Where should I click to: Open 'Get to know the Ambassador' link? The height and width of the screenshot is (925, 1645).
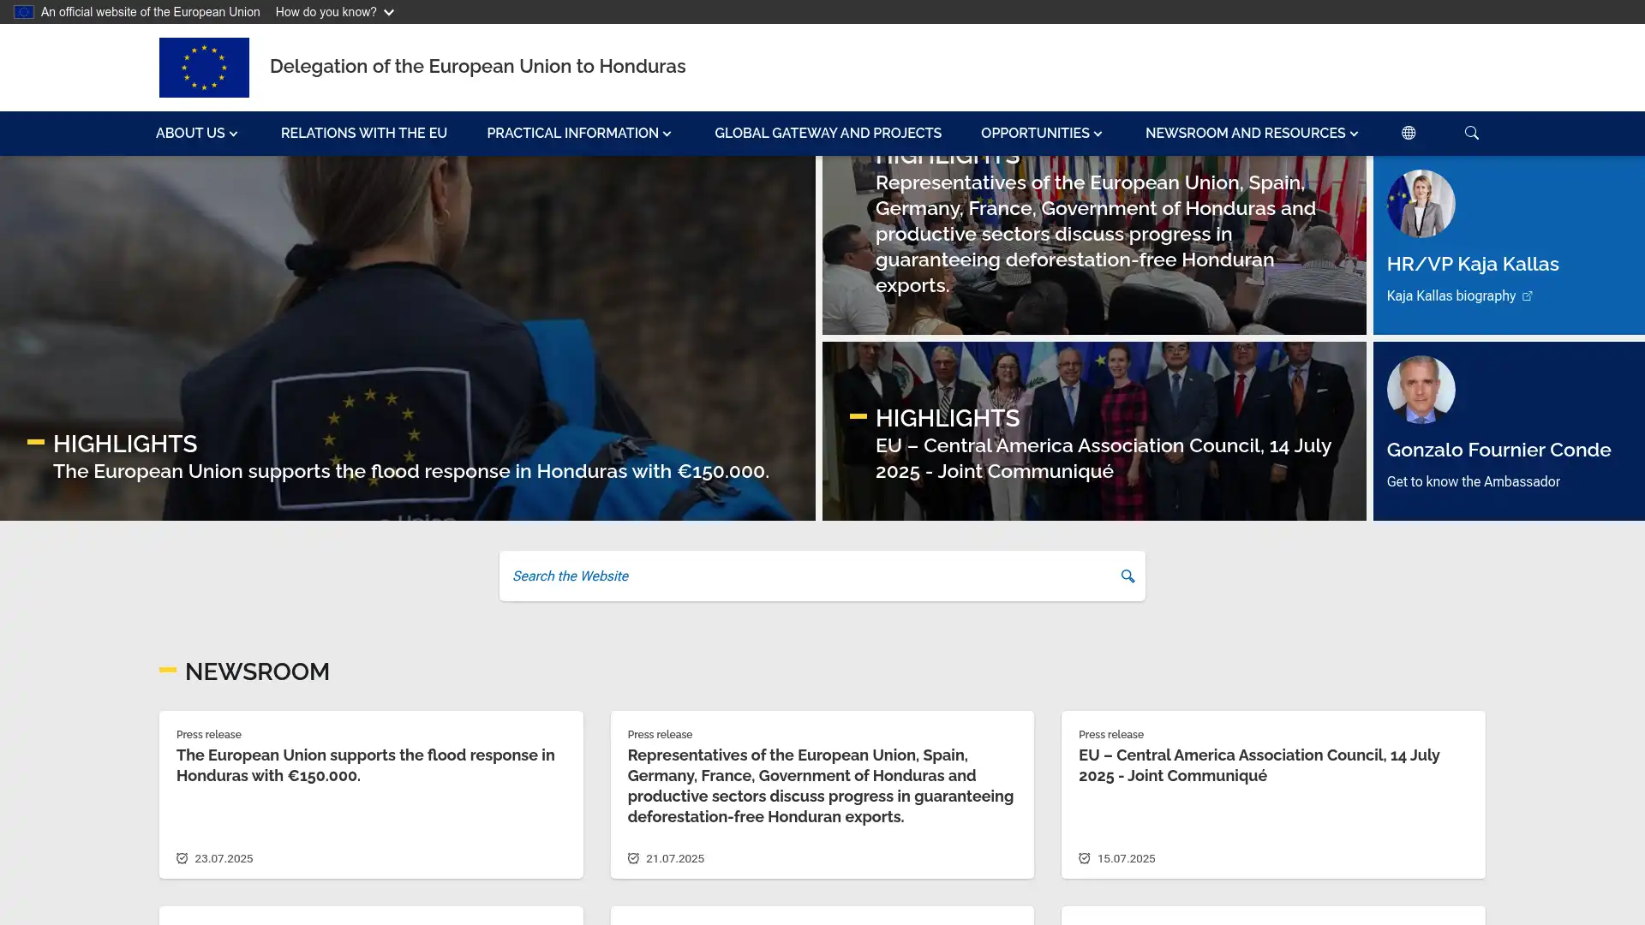(x=1473, y=481)
